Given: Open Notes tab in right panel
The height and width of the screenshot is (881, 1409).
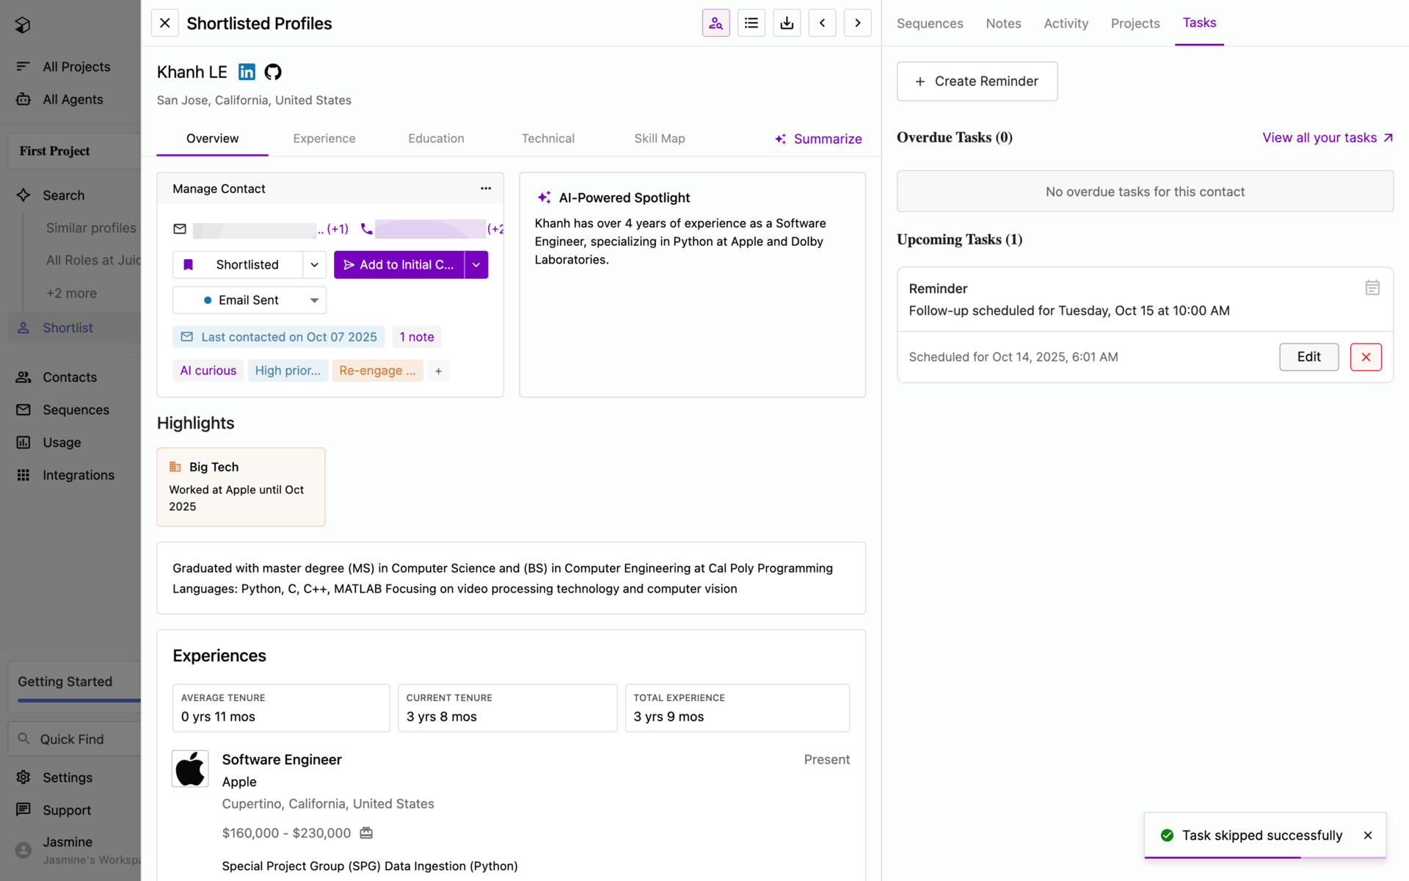Looking at the screenshot, I should [x=1003, y=23].
